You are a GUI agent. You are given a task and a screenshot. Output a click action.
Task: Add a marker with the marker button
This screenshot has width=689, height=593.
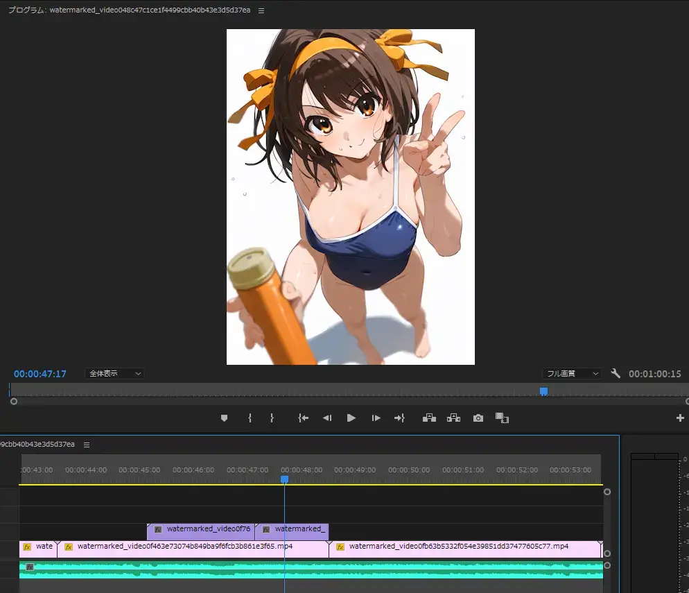[x=224, y=418]
